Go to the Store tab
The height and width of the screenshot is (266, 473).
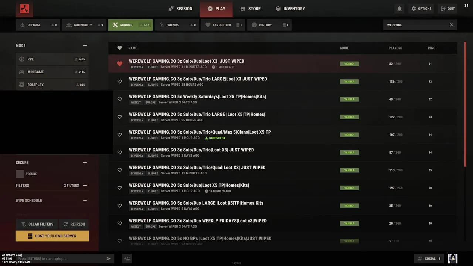(251, 8)
